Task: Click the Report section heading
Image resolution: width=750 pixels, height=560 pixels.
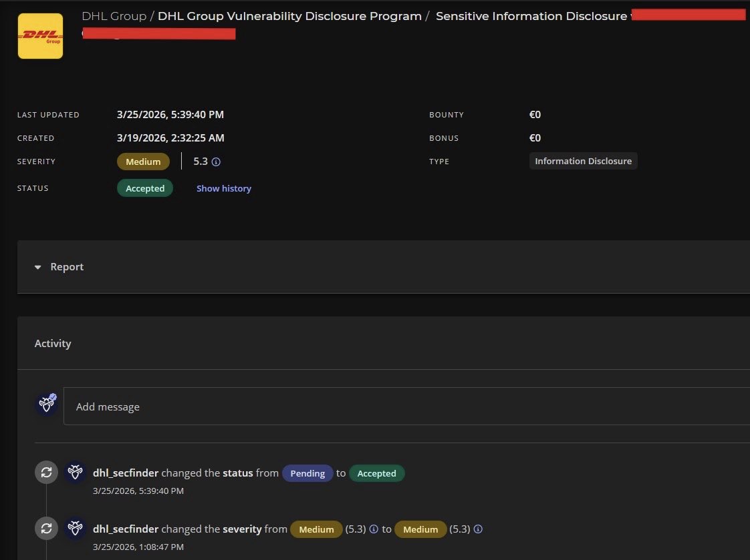Action: coord(67,266)
